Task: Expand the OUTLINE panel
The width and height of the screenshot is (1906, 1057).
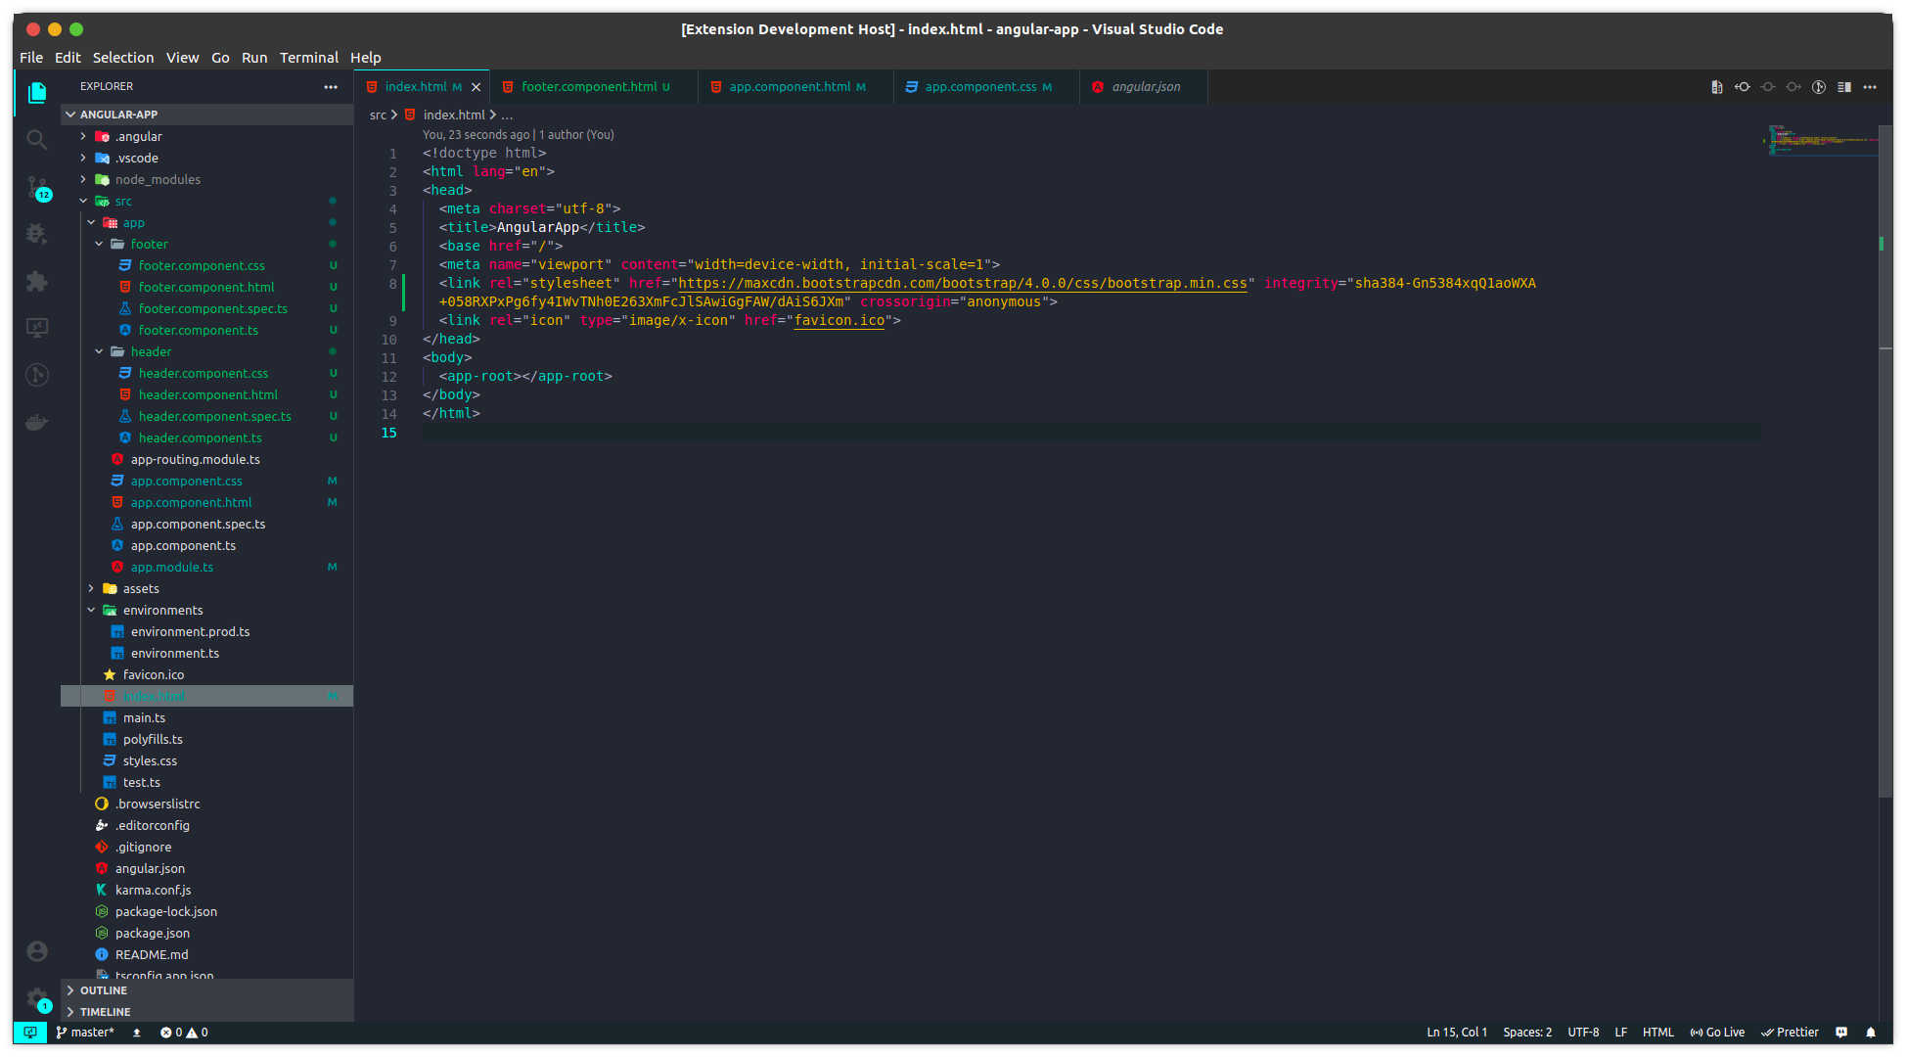Action: [206, 990]
